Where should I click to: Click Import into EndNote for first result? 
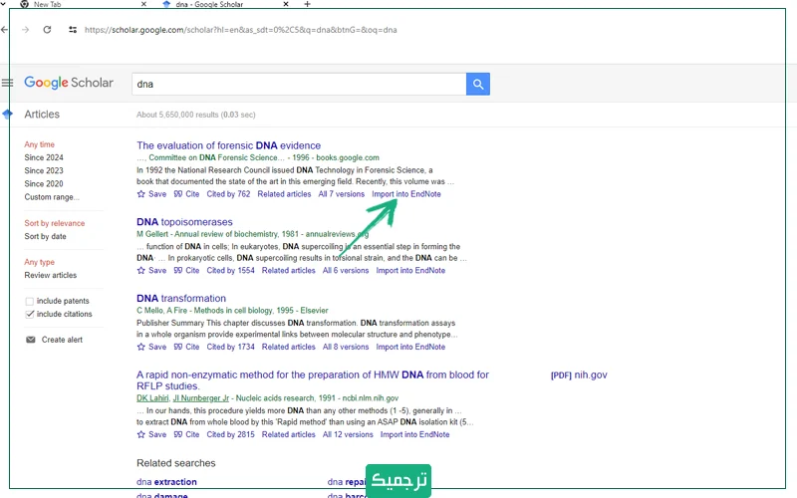coord(406,194)
